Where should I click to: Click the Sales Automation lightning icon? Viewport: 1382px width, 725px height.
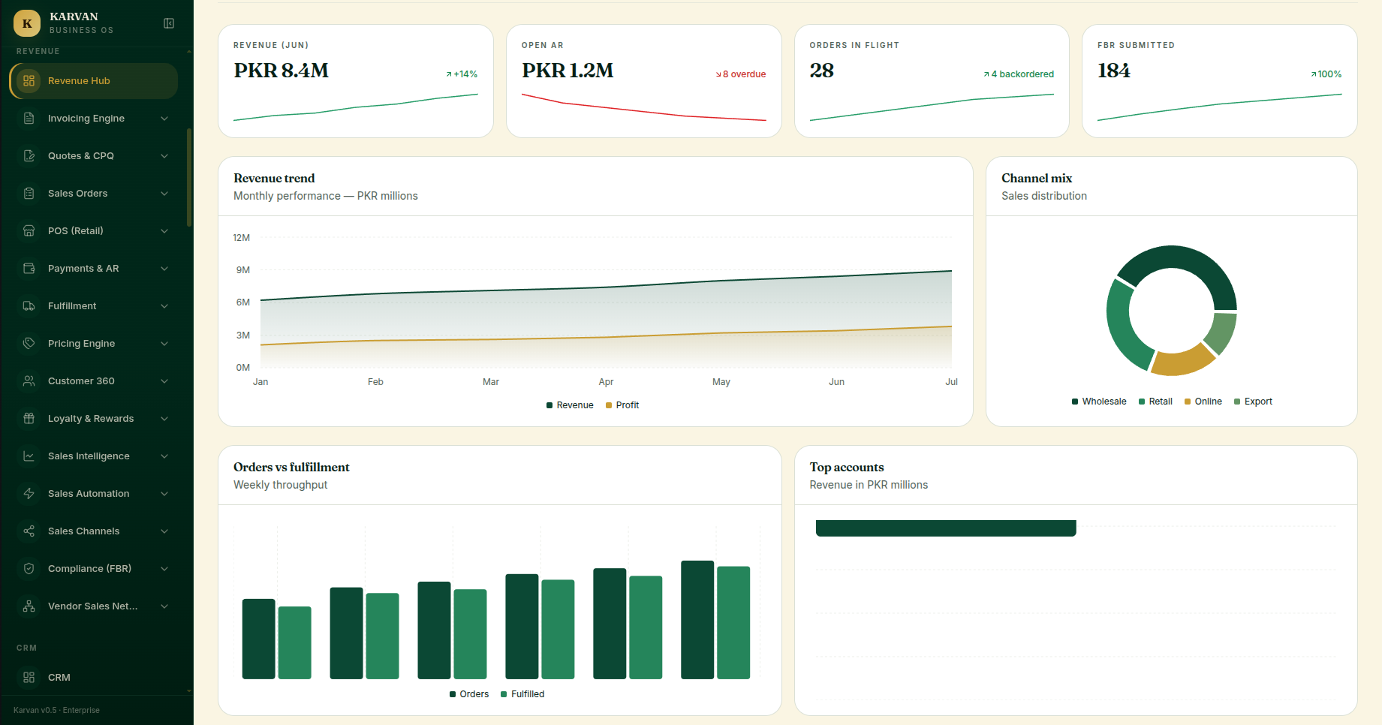tap(29, 493)
